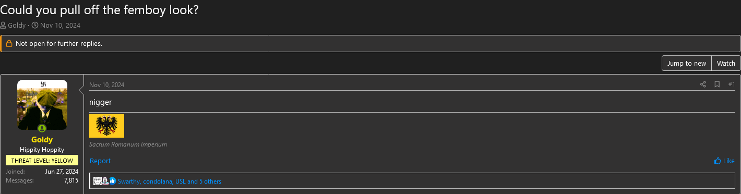
Task: Click the thumbs-up icon beside Like
Action: 718,161
